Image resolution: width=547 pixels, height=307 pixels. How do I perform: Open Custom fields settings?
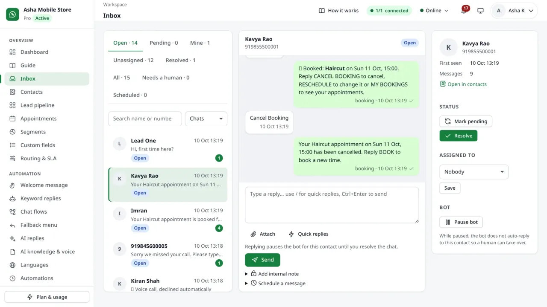[47, 145]
